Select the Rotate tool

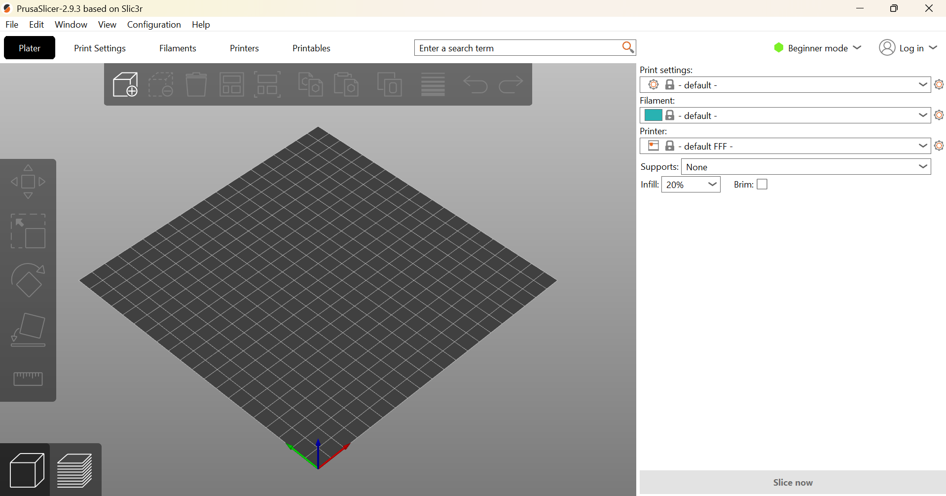click(28, 280)
